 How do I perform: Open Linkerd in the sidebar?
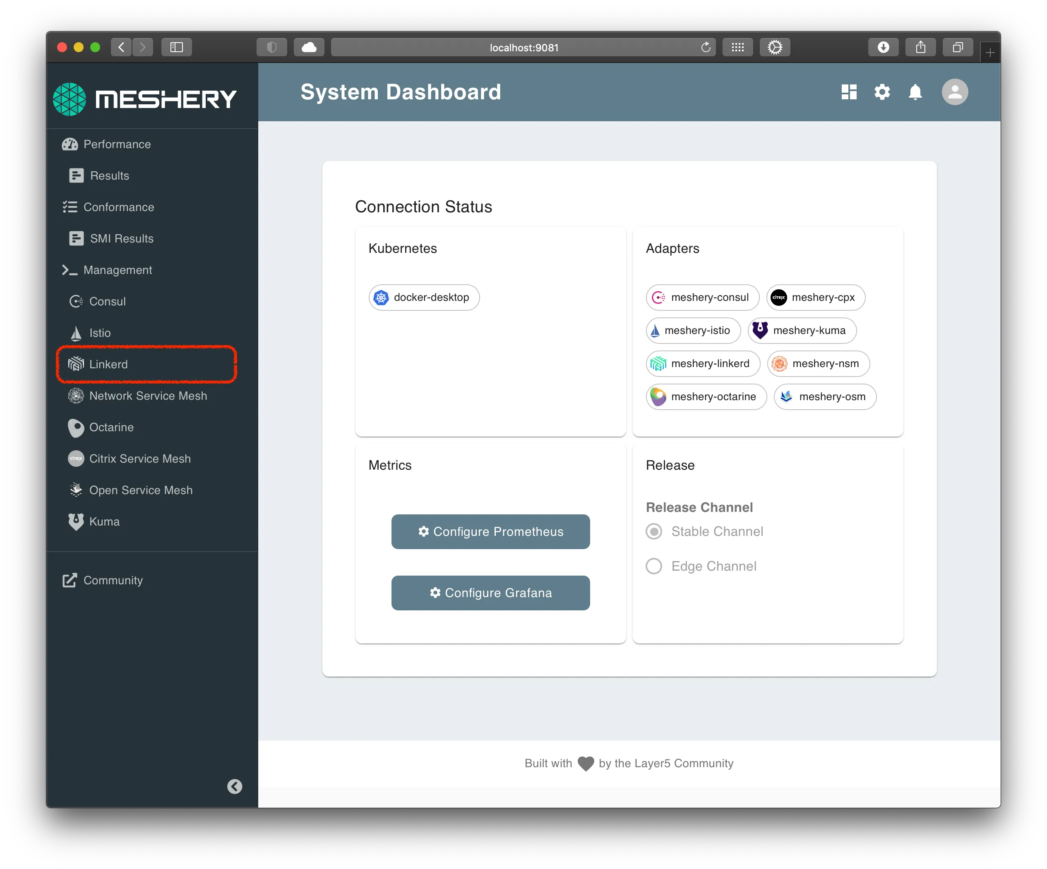(108, 365)
